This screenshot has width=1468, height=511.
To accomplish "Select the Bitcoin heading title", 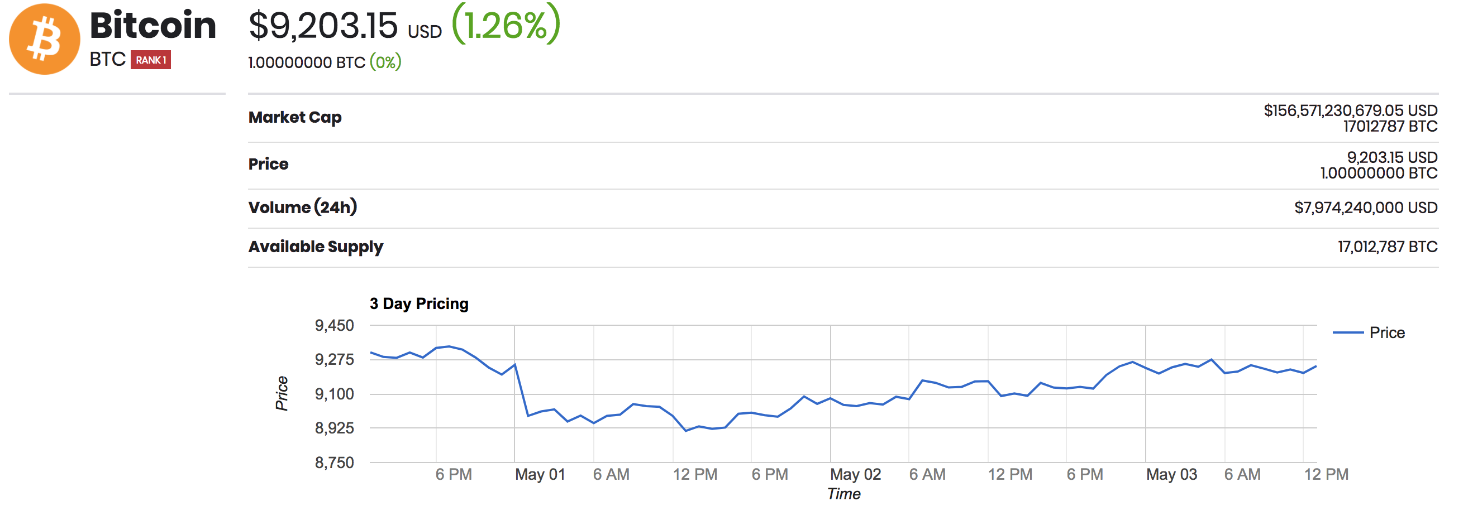I will (152, 26).
